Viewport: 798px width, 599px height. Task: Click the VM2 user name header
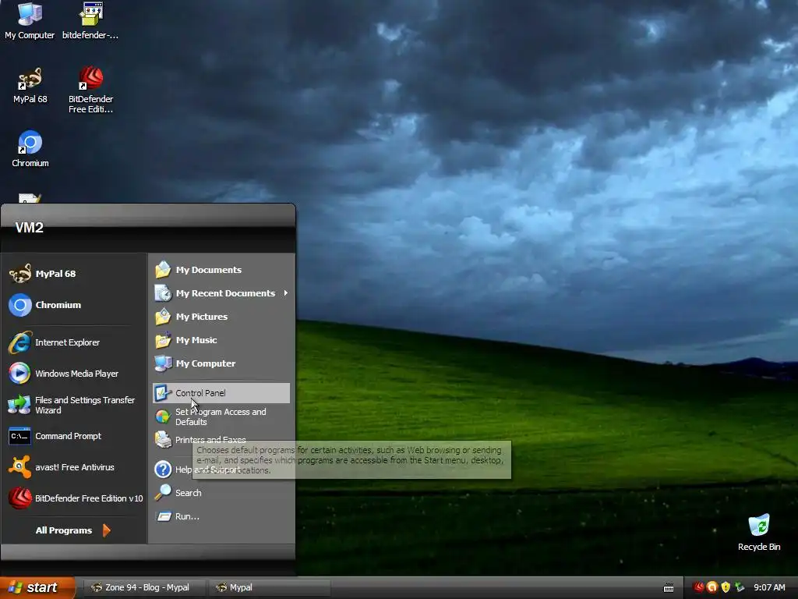click(29, 228)
